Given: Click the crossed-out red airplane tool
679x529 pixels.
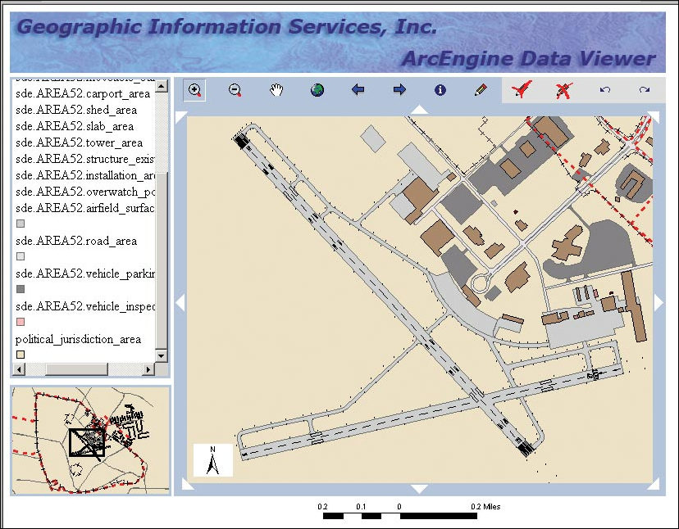Looking at the screenshot, I should [x=563, y=90].
